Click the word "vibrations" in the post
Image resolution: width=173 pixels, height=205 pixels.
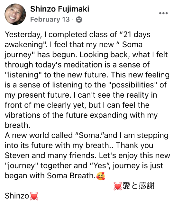pos(23,115)
